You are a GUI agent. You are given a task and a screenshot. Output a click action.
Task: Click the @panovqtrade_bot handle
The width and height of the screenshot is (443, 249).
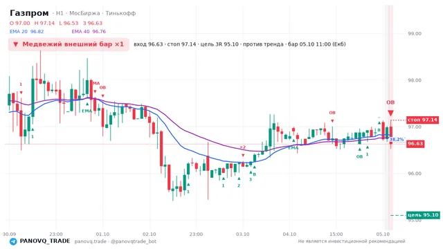coord(134,241)
